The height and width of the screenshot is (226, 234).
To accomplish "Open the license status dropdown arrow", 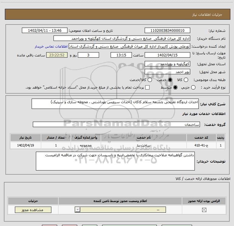I will click(77, 210).
